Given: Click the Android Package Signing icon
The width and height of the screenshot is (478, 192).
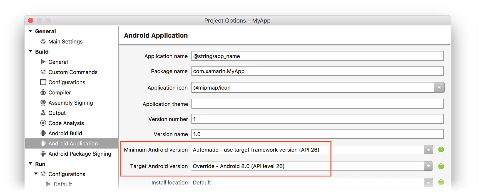Looking at the screenshot, I should [43, 153].
